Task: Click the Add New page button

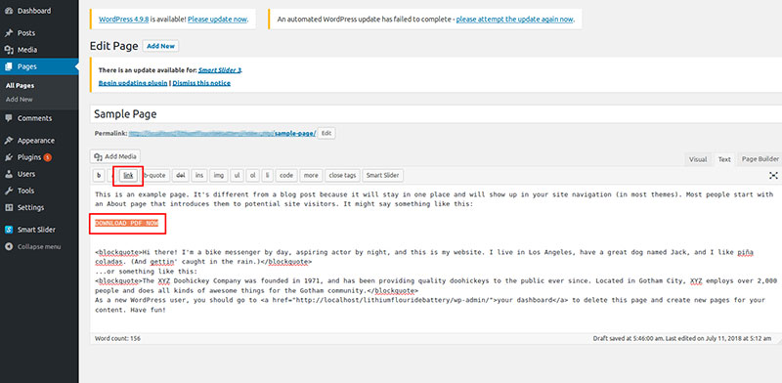Action: (x=160, y=46)
